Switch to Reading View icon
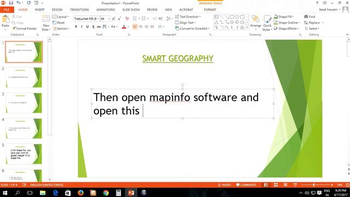 point(285,185)
